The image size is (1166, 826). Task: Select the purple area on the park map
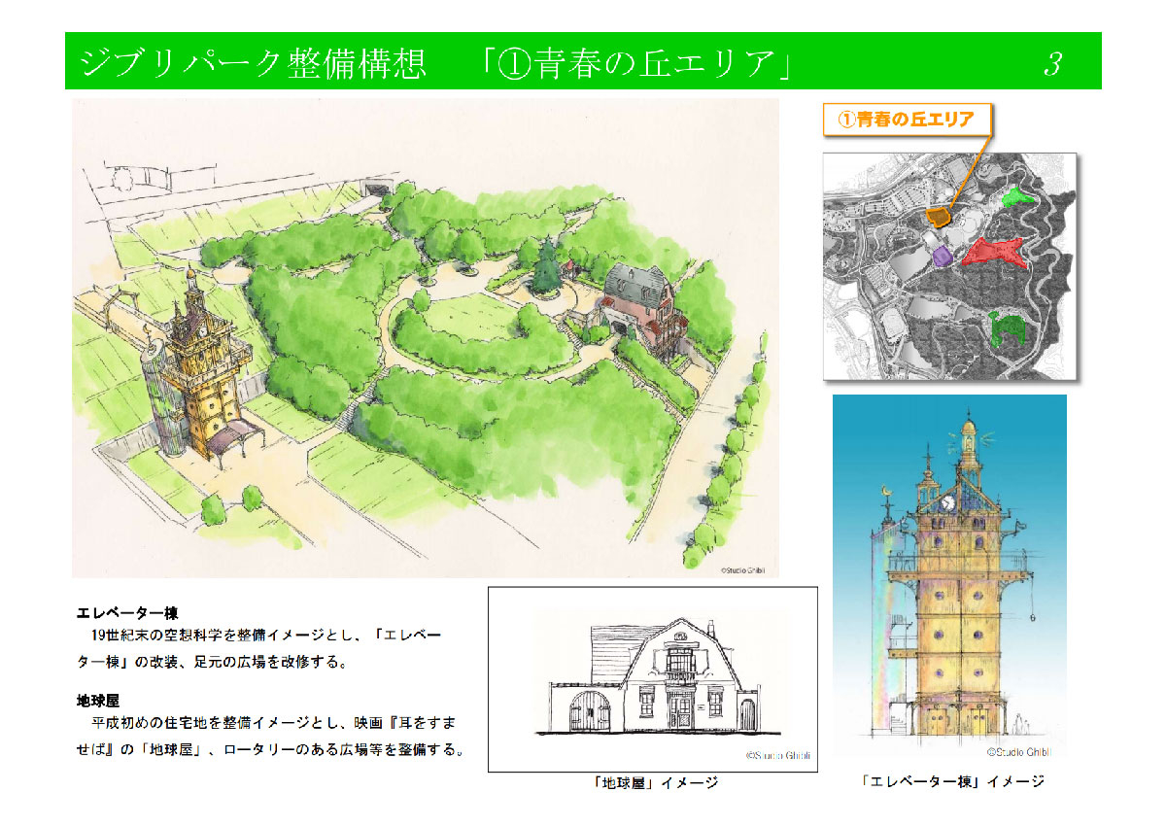coord(941,257)
